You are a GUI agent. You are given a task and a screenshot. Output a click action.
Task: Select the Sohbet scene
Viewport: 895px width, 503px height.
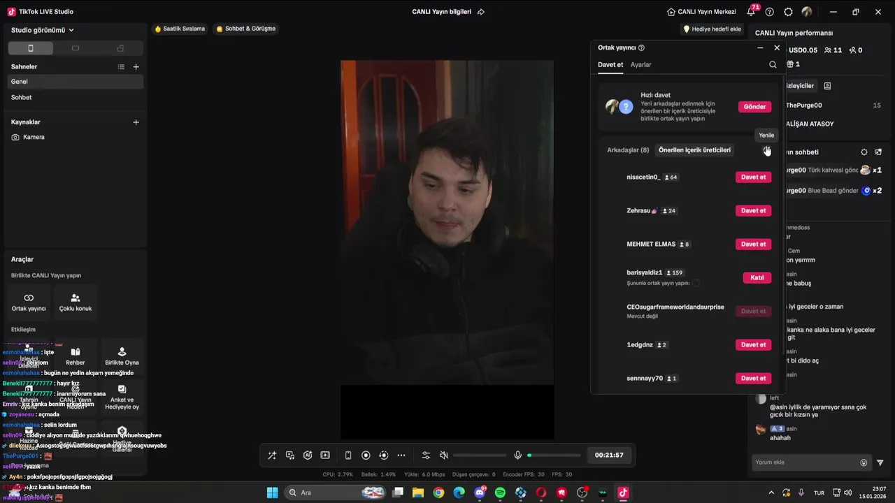(76, 98)
